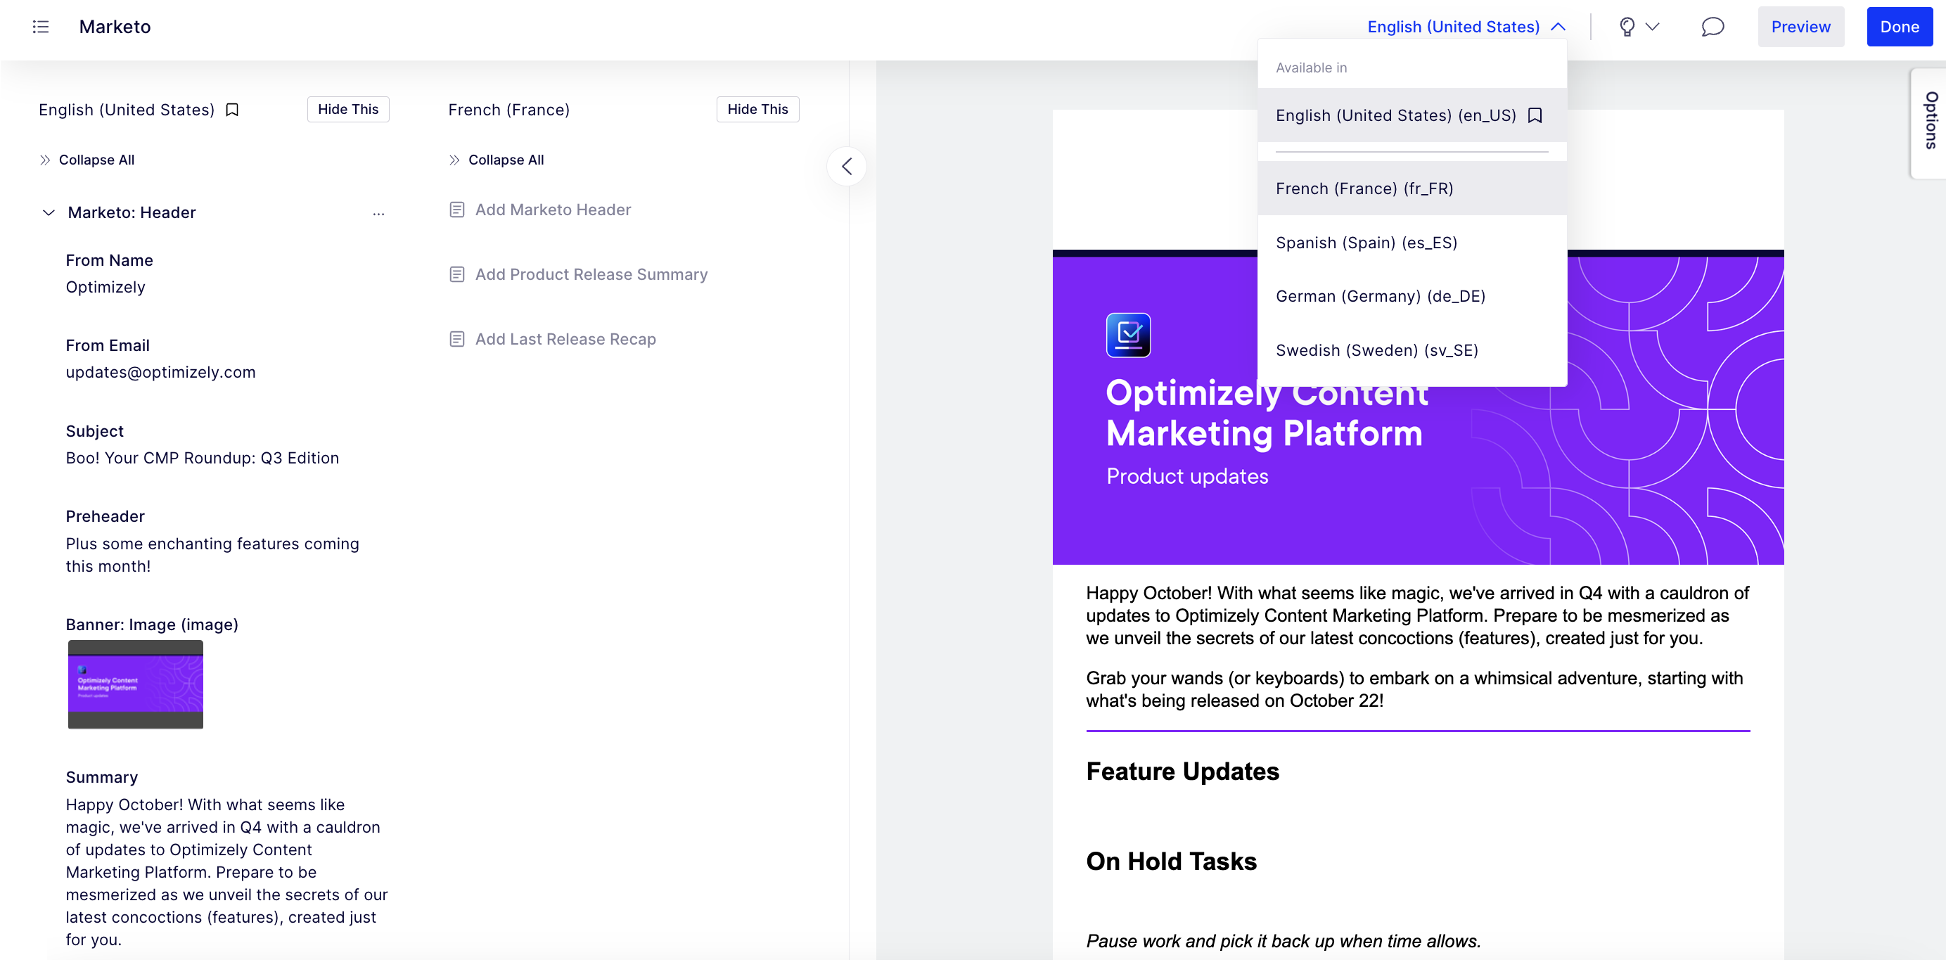This screenshot has height=960, width=1946.
Task: Hide the English (United States) column
Action: (347, 110)
